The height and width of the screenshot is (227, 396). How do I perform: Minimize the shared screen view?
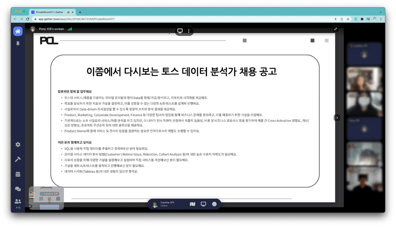(336, 29)
